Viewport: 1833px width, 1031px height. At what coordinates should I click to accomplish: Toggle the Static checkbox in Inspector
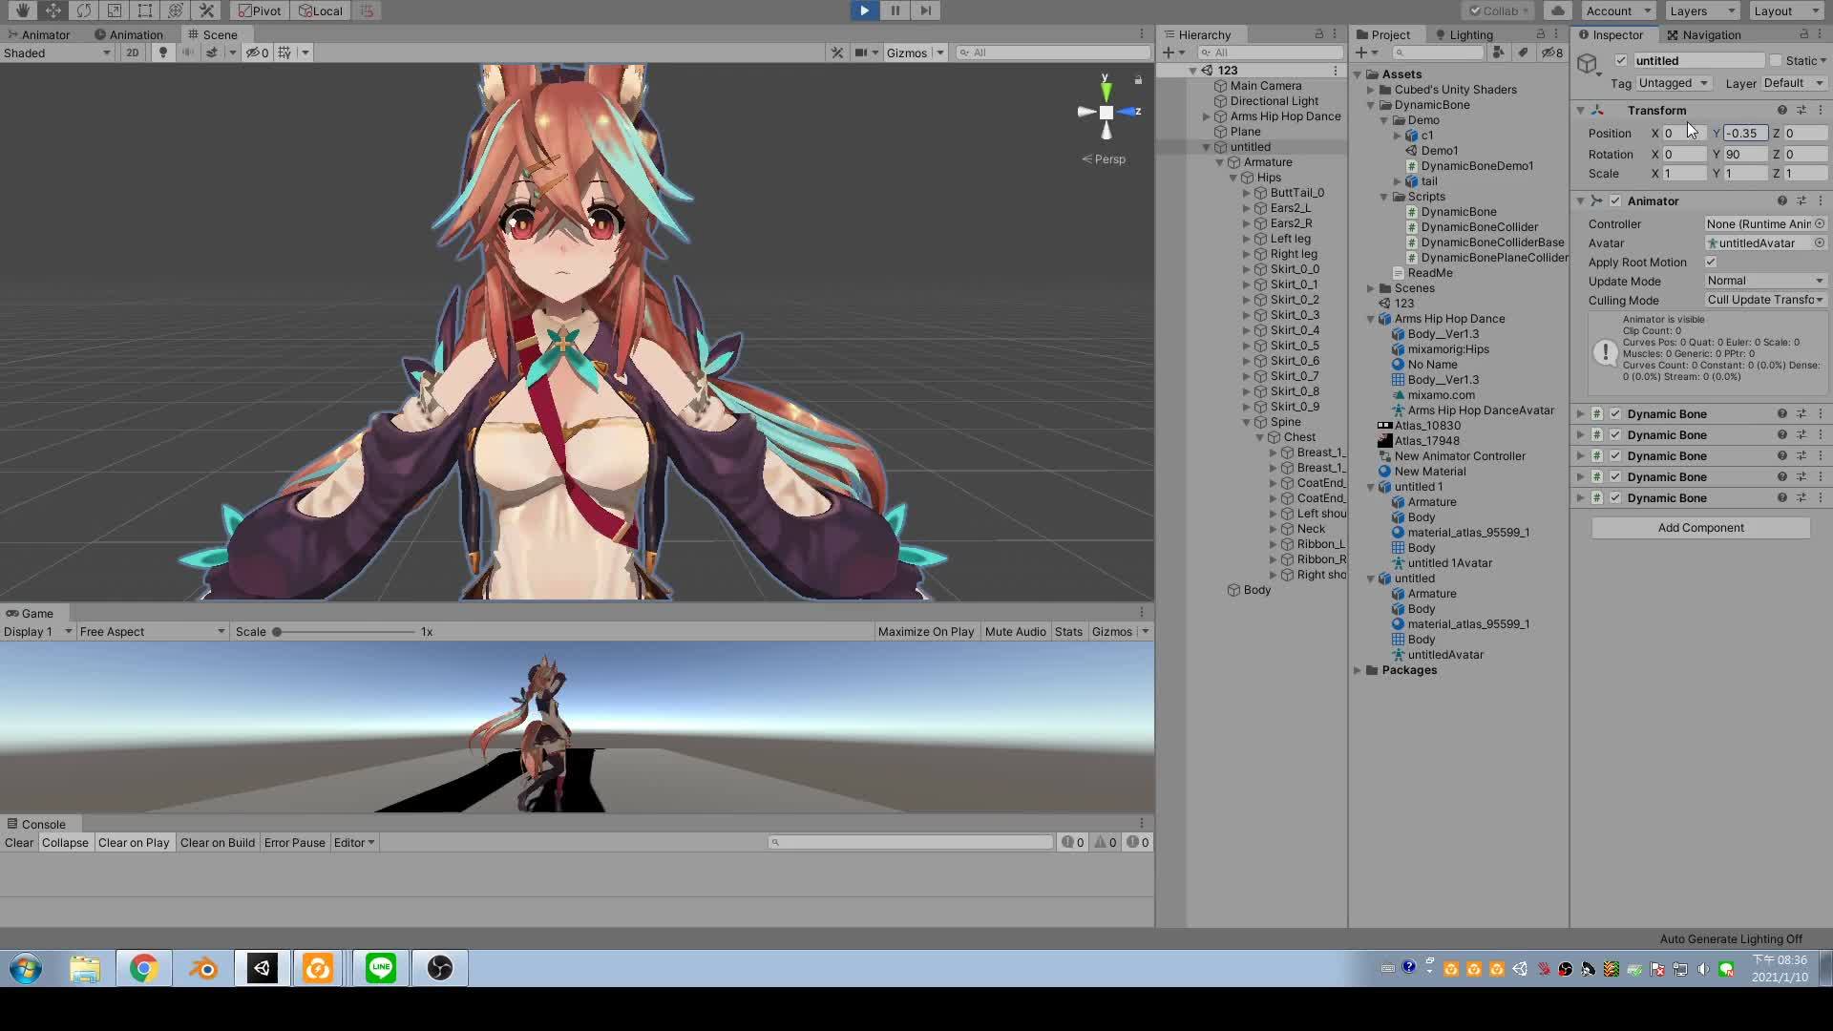click(x=1776, y=60)
